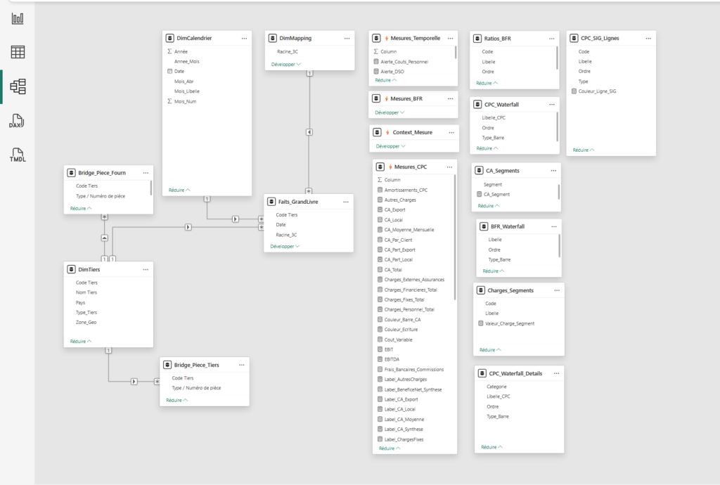Open CPC_Waterfall more options ellipsis

click(x=551, y=105)
